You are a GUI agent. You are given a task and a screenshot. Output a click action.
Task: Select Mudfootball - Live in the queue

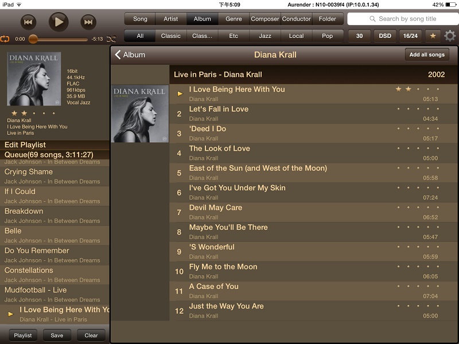pos(55,295)
